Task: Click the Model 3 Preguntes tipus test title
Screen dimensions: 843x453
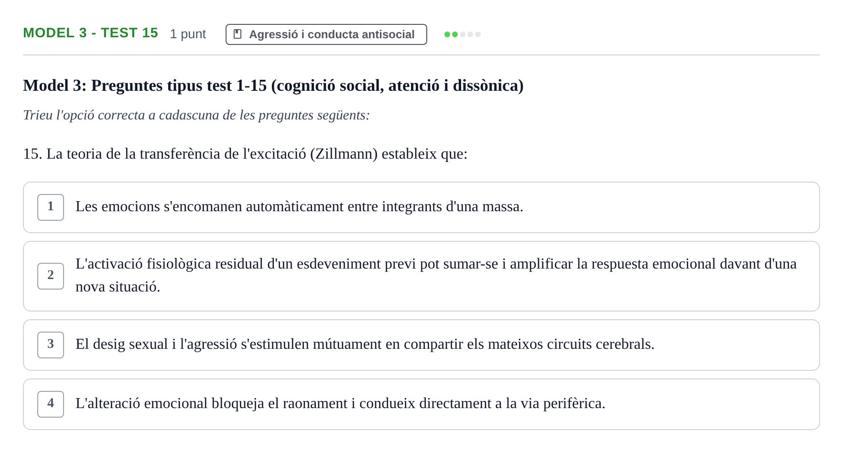Action: (273, 86)
